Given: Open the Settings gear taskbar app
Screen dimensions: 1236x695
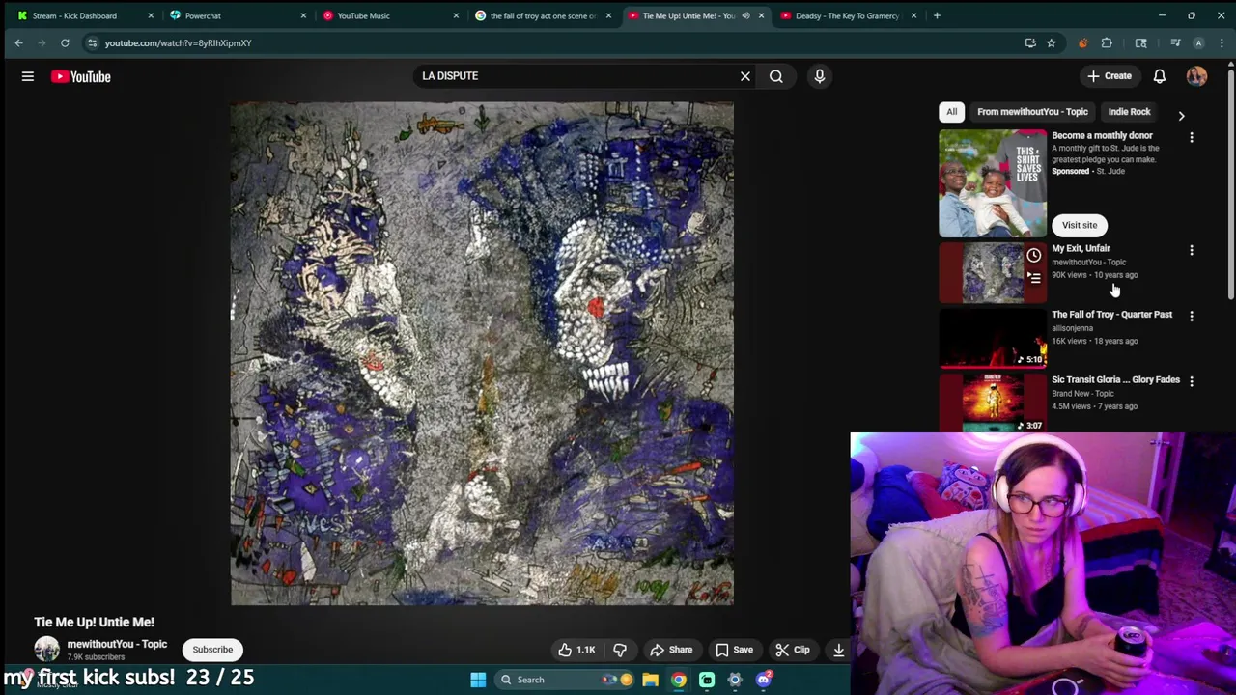Looking at the screenshot, I should point(735,680).
